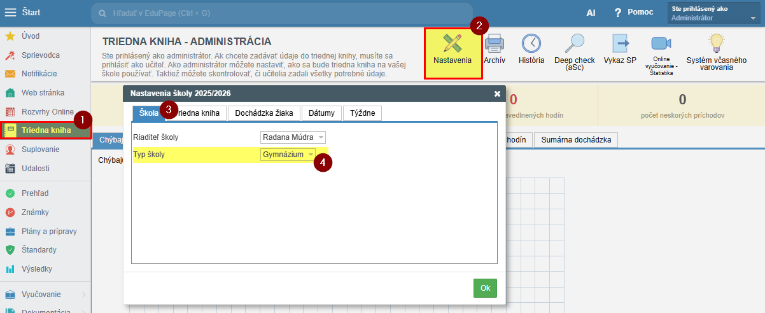Switch to the Dátumy tab

click(321, 113)
